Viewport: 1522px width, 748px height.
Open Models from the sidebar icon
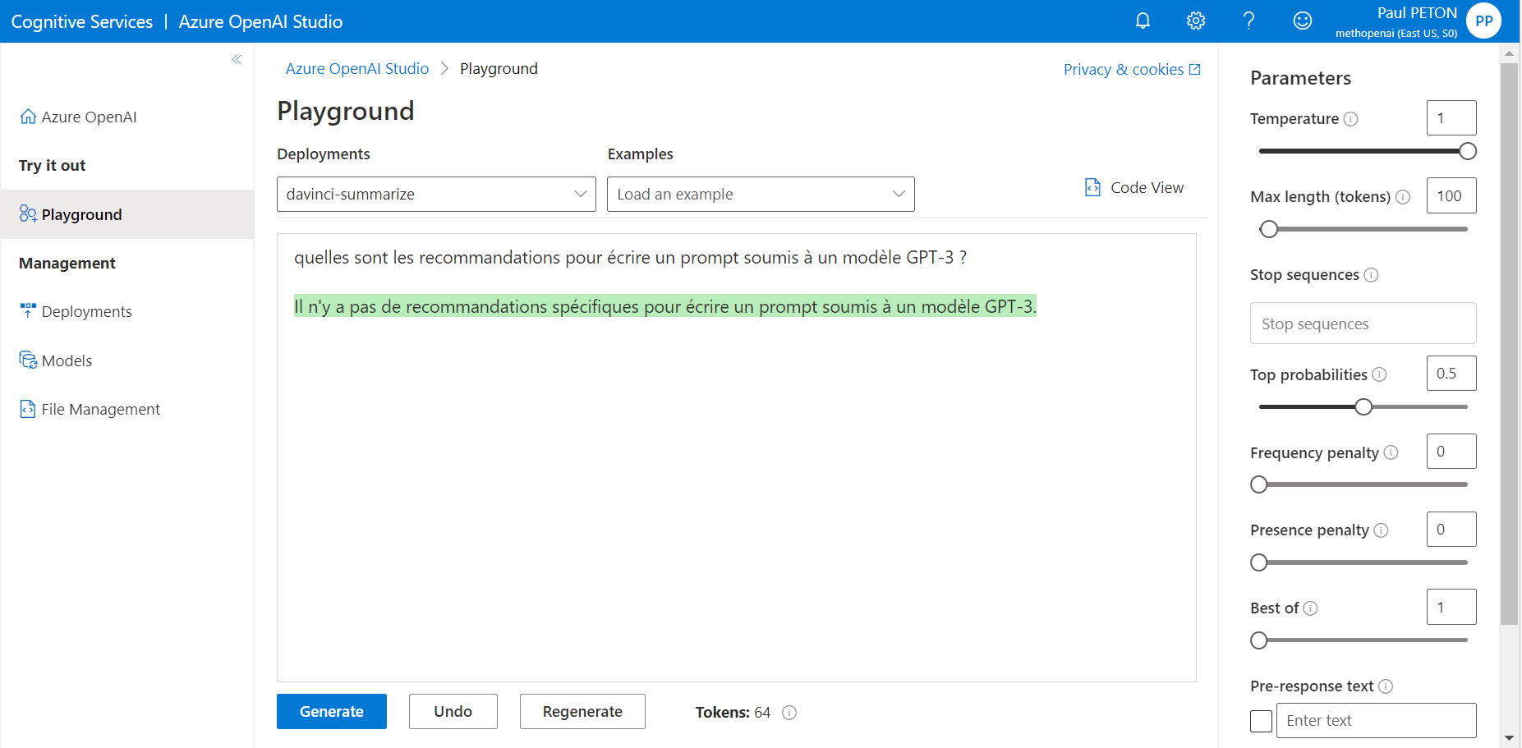tap(27, 360)
